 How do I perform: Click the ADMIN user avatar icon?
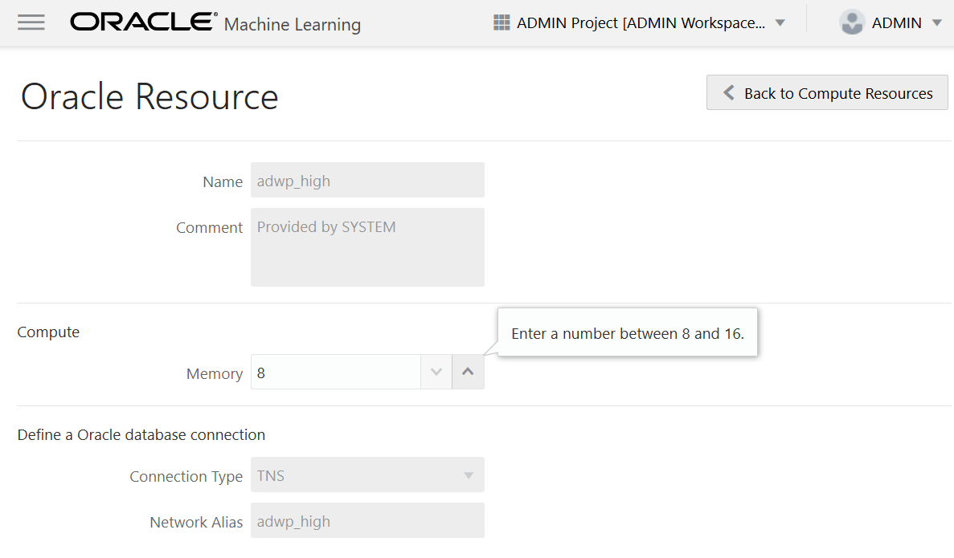pos(852,22)
